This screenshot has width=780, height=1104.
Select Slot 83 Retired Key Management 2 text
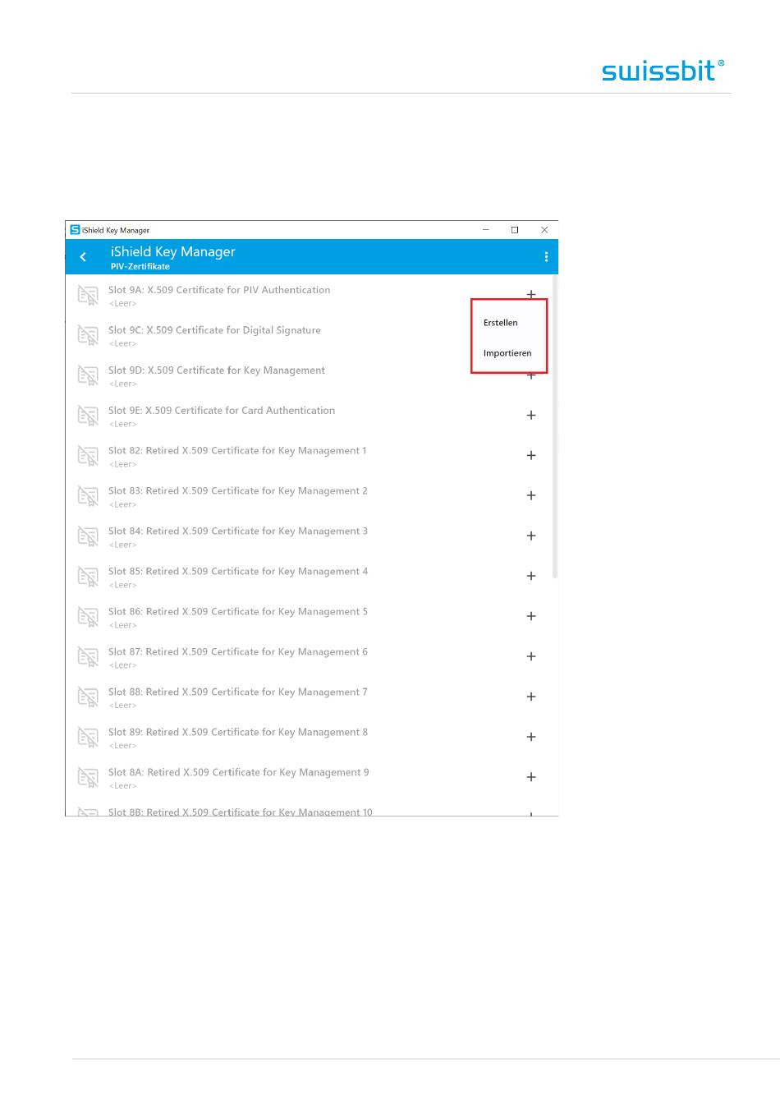click(x=238, y=491)
